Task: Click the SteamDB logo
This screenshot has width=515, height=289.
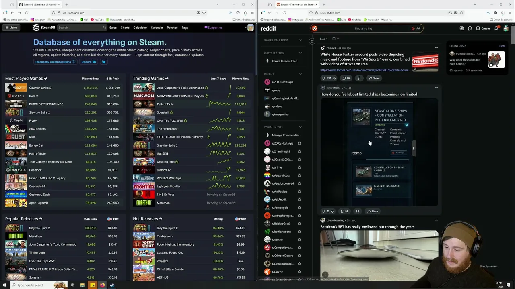Action: click(44, 28)
